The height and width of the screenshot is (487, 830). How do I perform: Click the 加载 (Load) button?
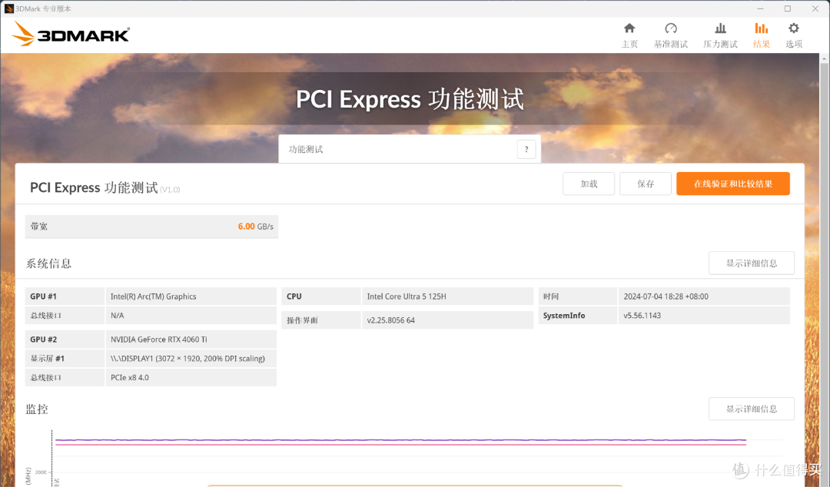point(589,184)
